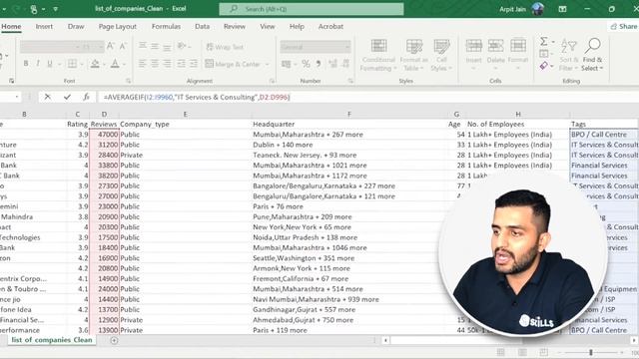Click the Fill down icon

[x=543, y=53]
